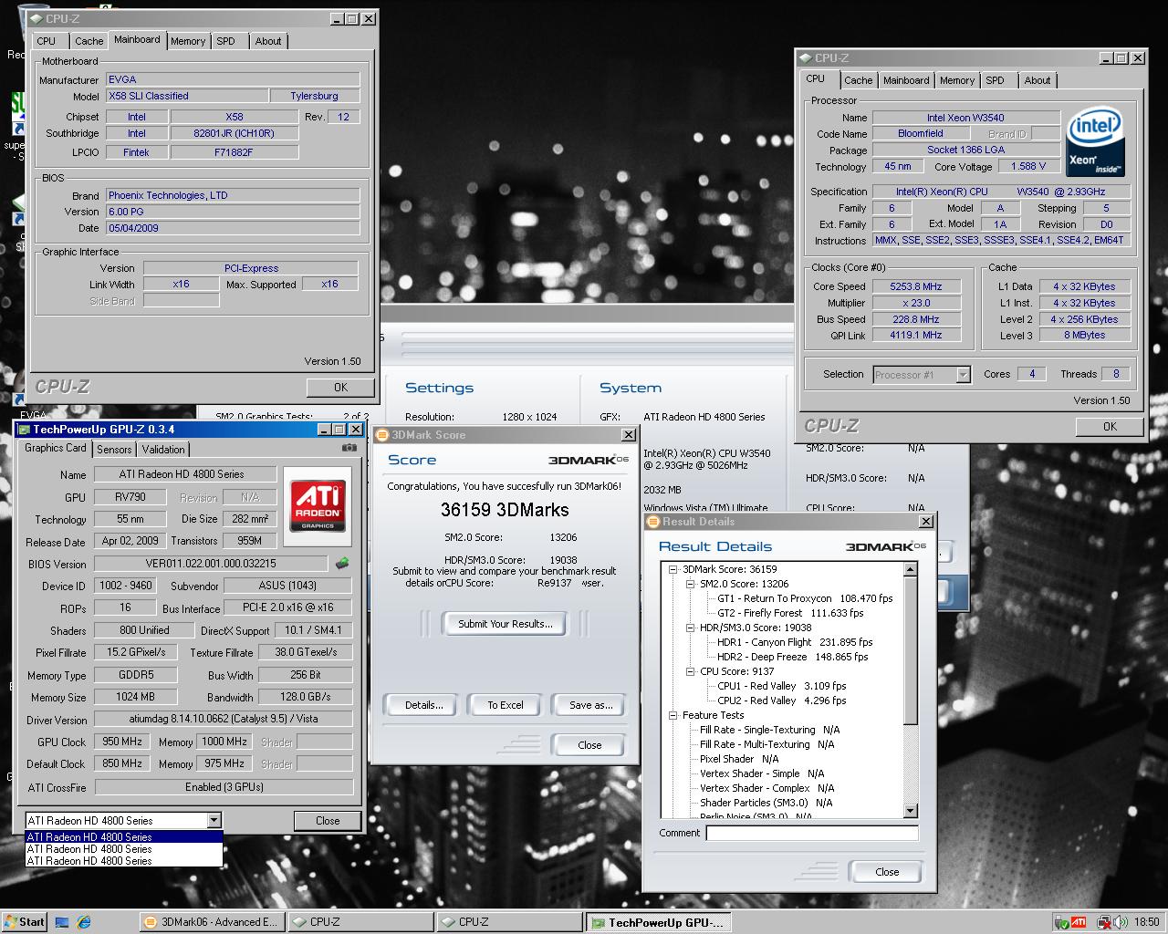This screenshot has width=1168, height=934.
Task: Select GT2 - Firefly Forest tree row
Action: coord(790,613)
